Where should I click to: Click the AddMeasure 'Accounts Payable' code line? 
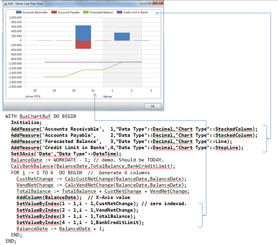[134, 136]
